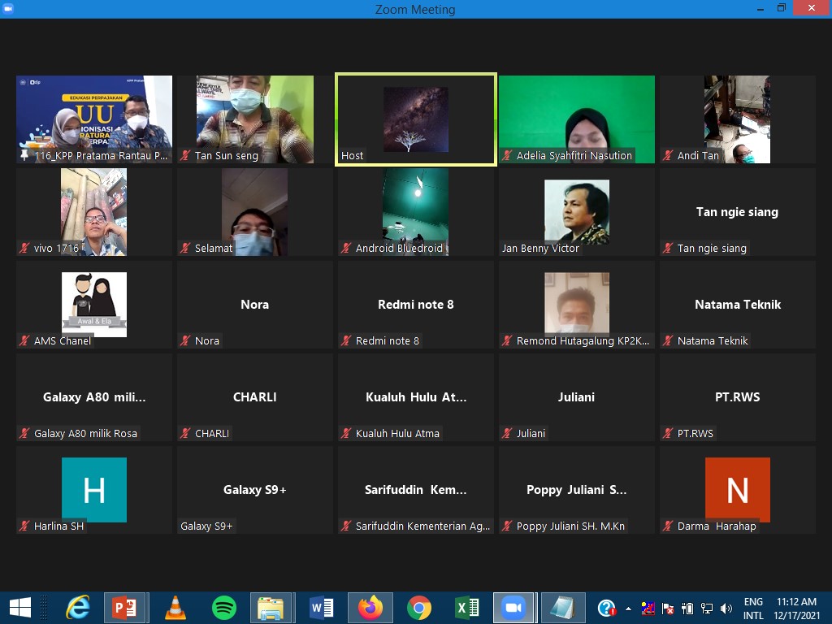Open Microsoft Word from the taskbar
832x624 pixels.
coord(322,608)
